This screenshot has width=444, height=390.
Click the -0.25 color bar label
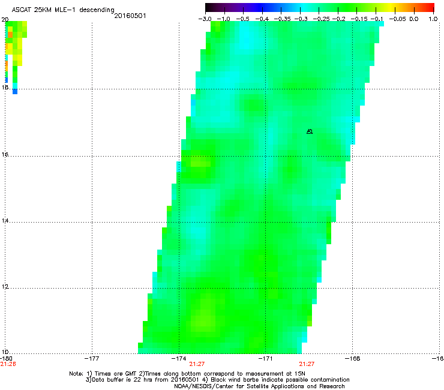tap(321, 19)
